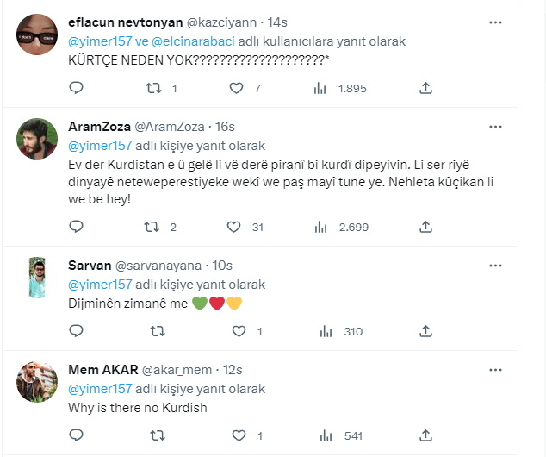
Task: Reply to Sarvan's tweet
Action: (x=76, y=331)
